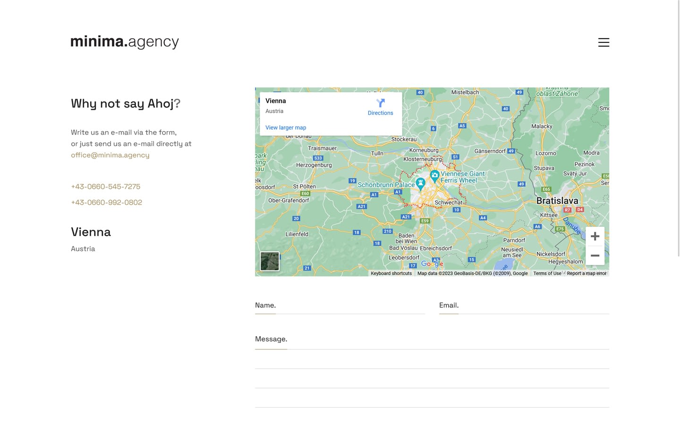
Task: Focus the Email input field
Action: [524, 306]
